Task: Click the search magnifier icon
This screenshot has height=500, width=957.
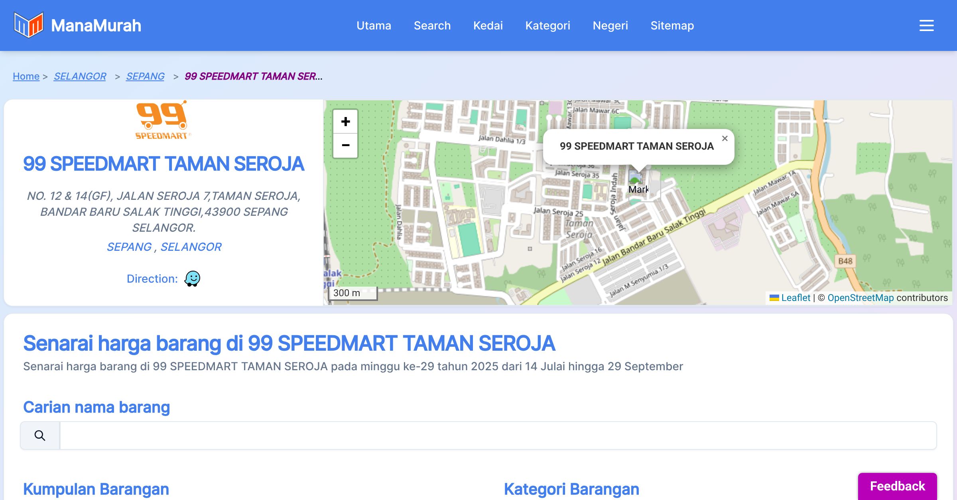Action: pyautogui.click(x=40, y=436)
